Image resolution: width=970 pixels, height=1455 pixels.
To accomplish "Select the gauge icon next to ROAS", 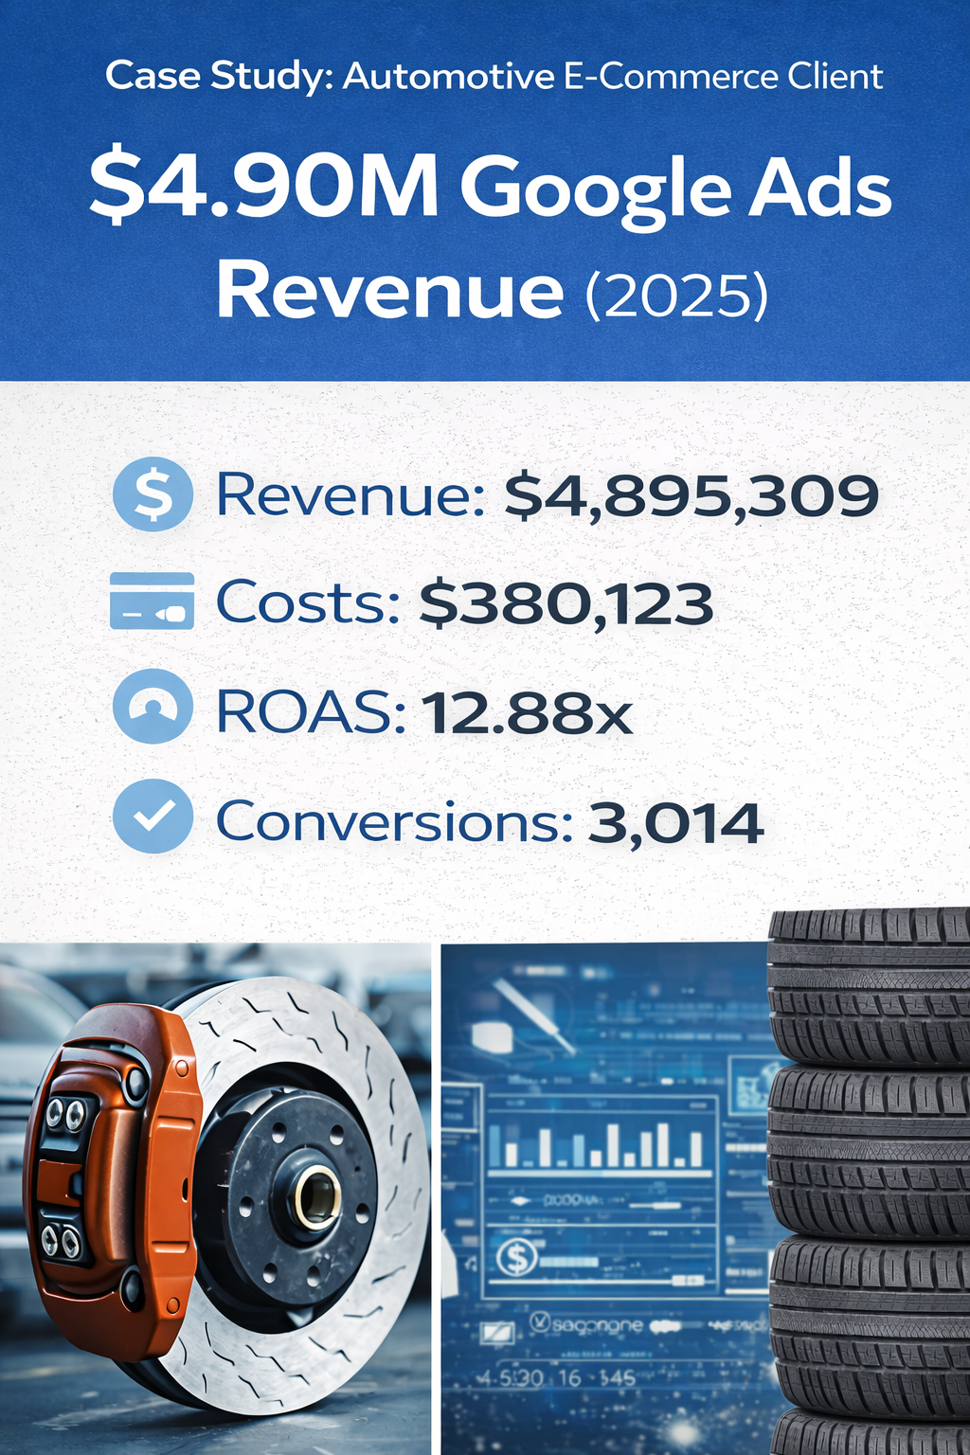I will click(153, 707).
